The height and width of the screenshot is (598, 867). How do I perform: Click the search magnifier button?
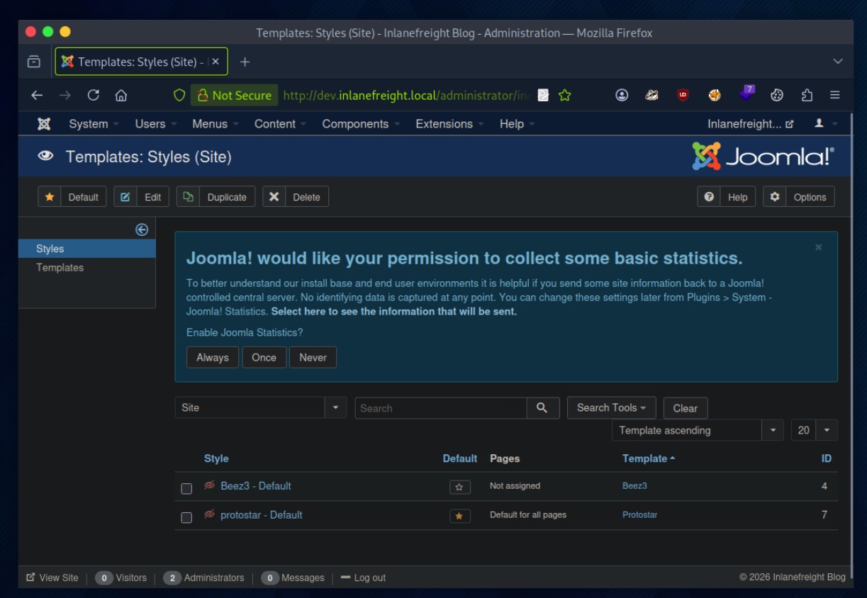[542, 408]
